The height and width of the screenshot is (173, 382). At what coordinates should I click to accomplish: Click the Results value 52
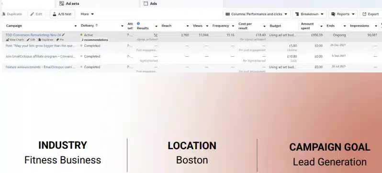click(156, 35)
